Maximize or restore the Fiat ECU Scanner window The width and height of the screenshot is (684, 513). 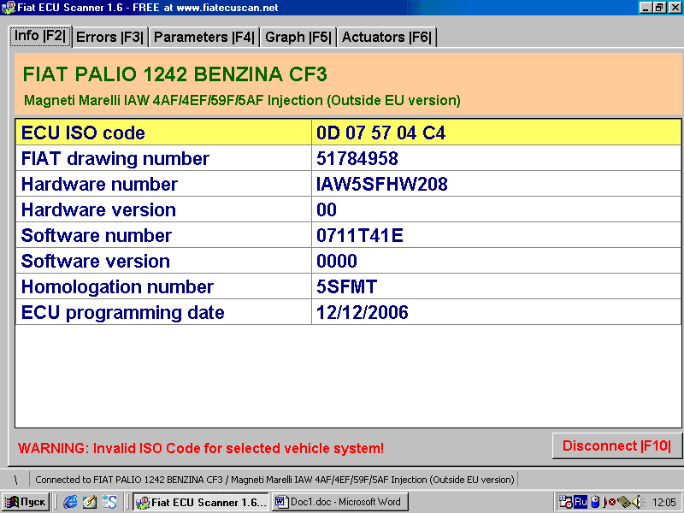(x=658, y=8)
